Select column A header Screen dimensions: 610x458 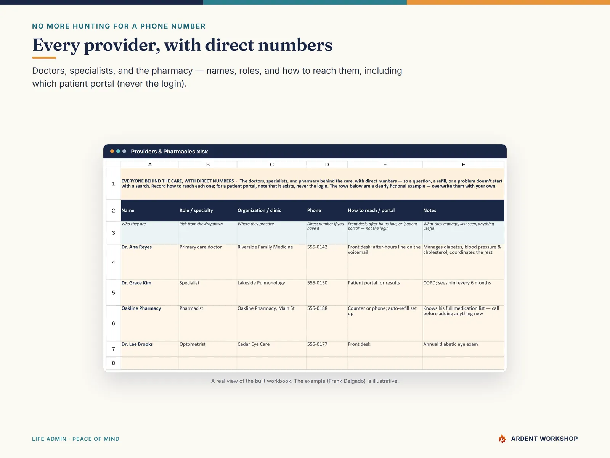[150, 164]
